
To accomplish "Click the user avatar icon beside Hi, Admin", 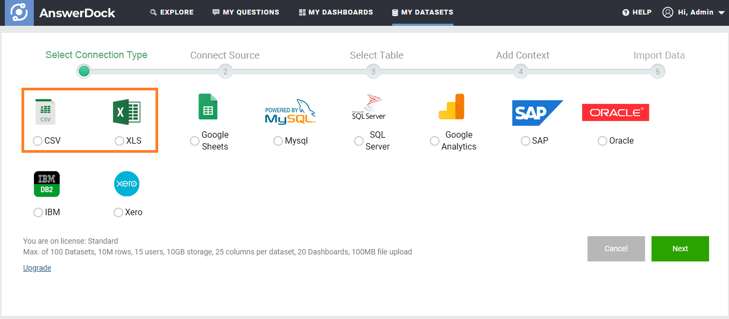I will [x=668, y=12].
